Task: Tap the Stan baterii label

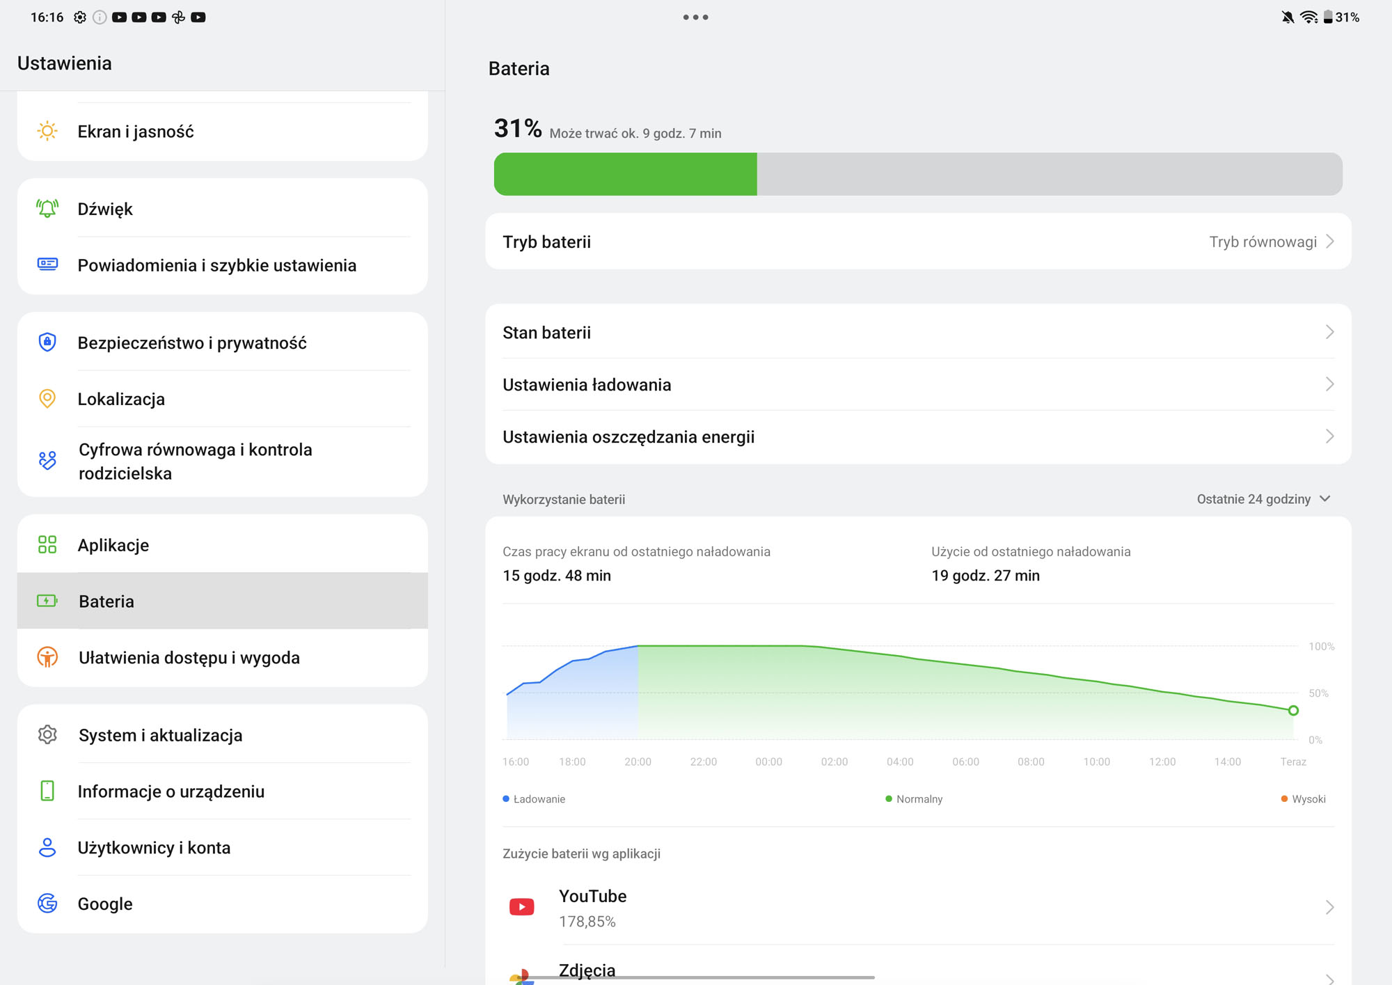Action: (x=546, y=332)
